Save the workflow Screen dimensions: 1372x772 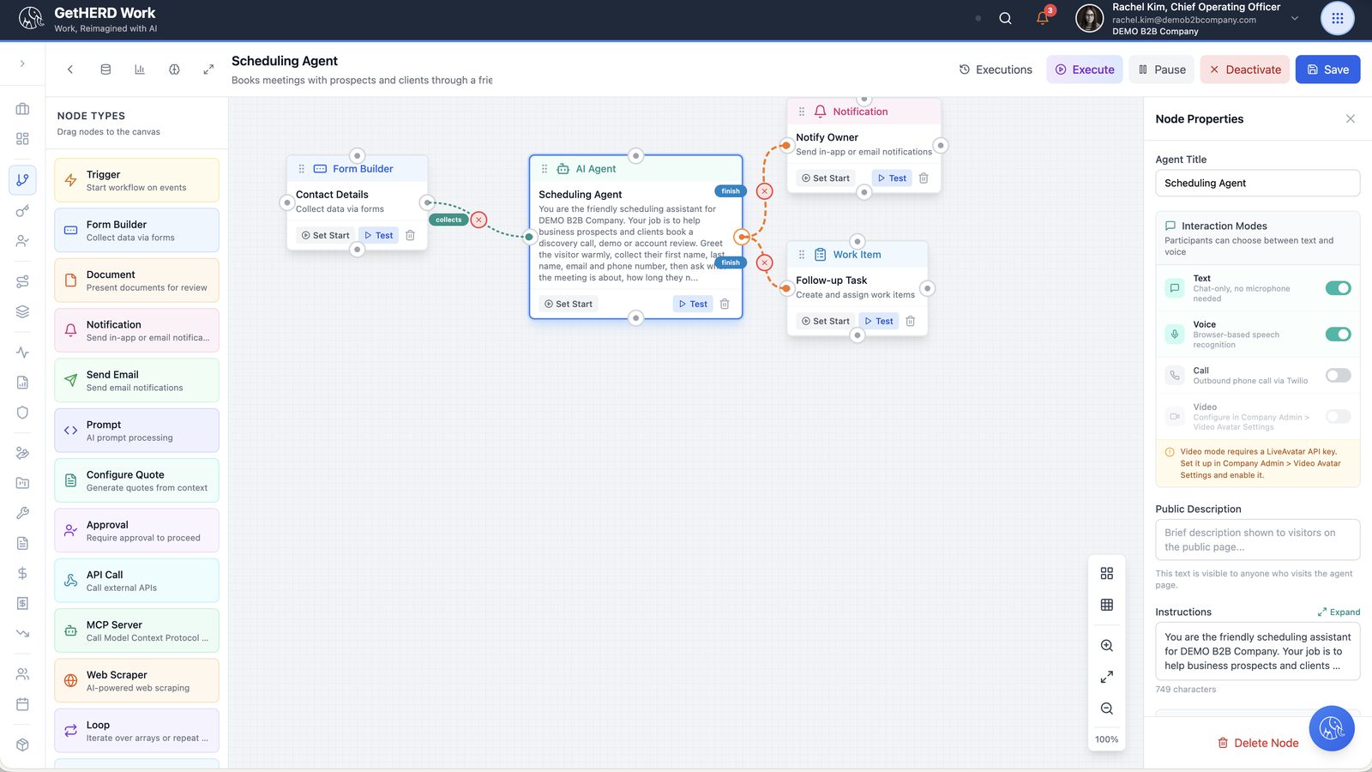pos(1327,69)
